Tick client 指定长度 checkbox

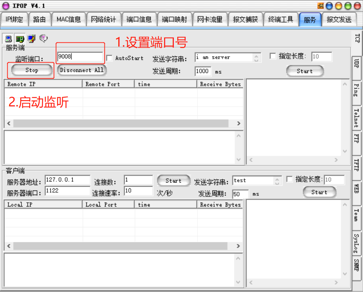[x=289, y=179]
